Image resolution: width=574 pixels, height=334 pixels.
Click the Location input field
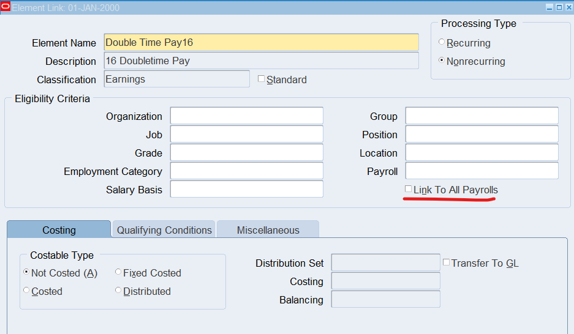coord(481,153)
